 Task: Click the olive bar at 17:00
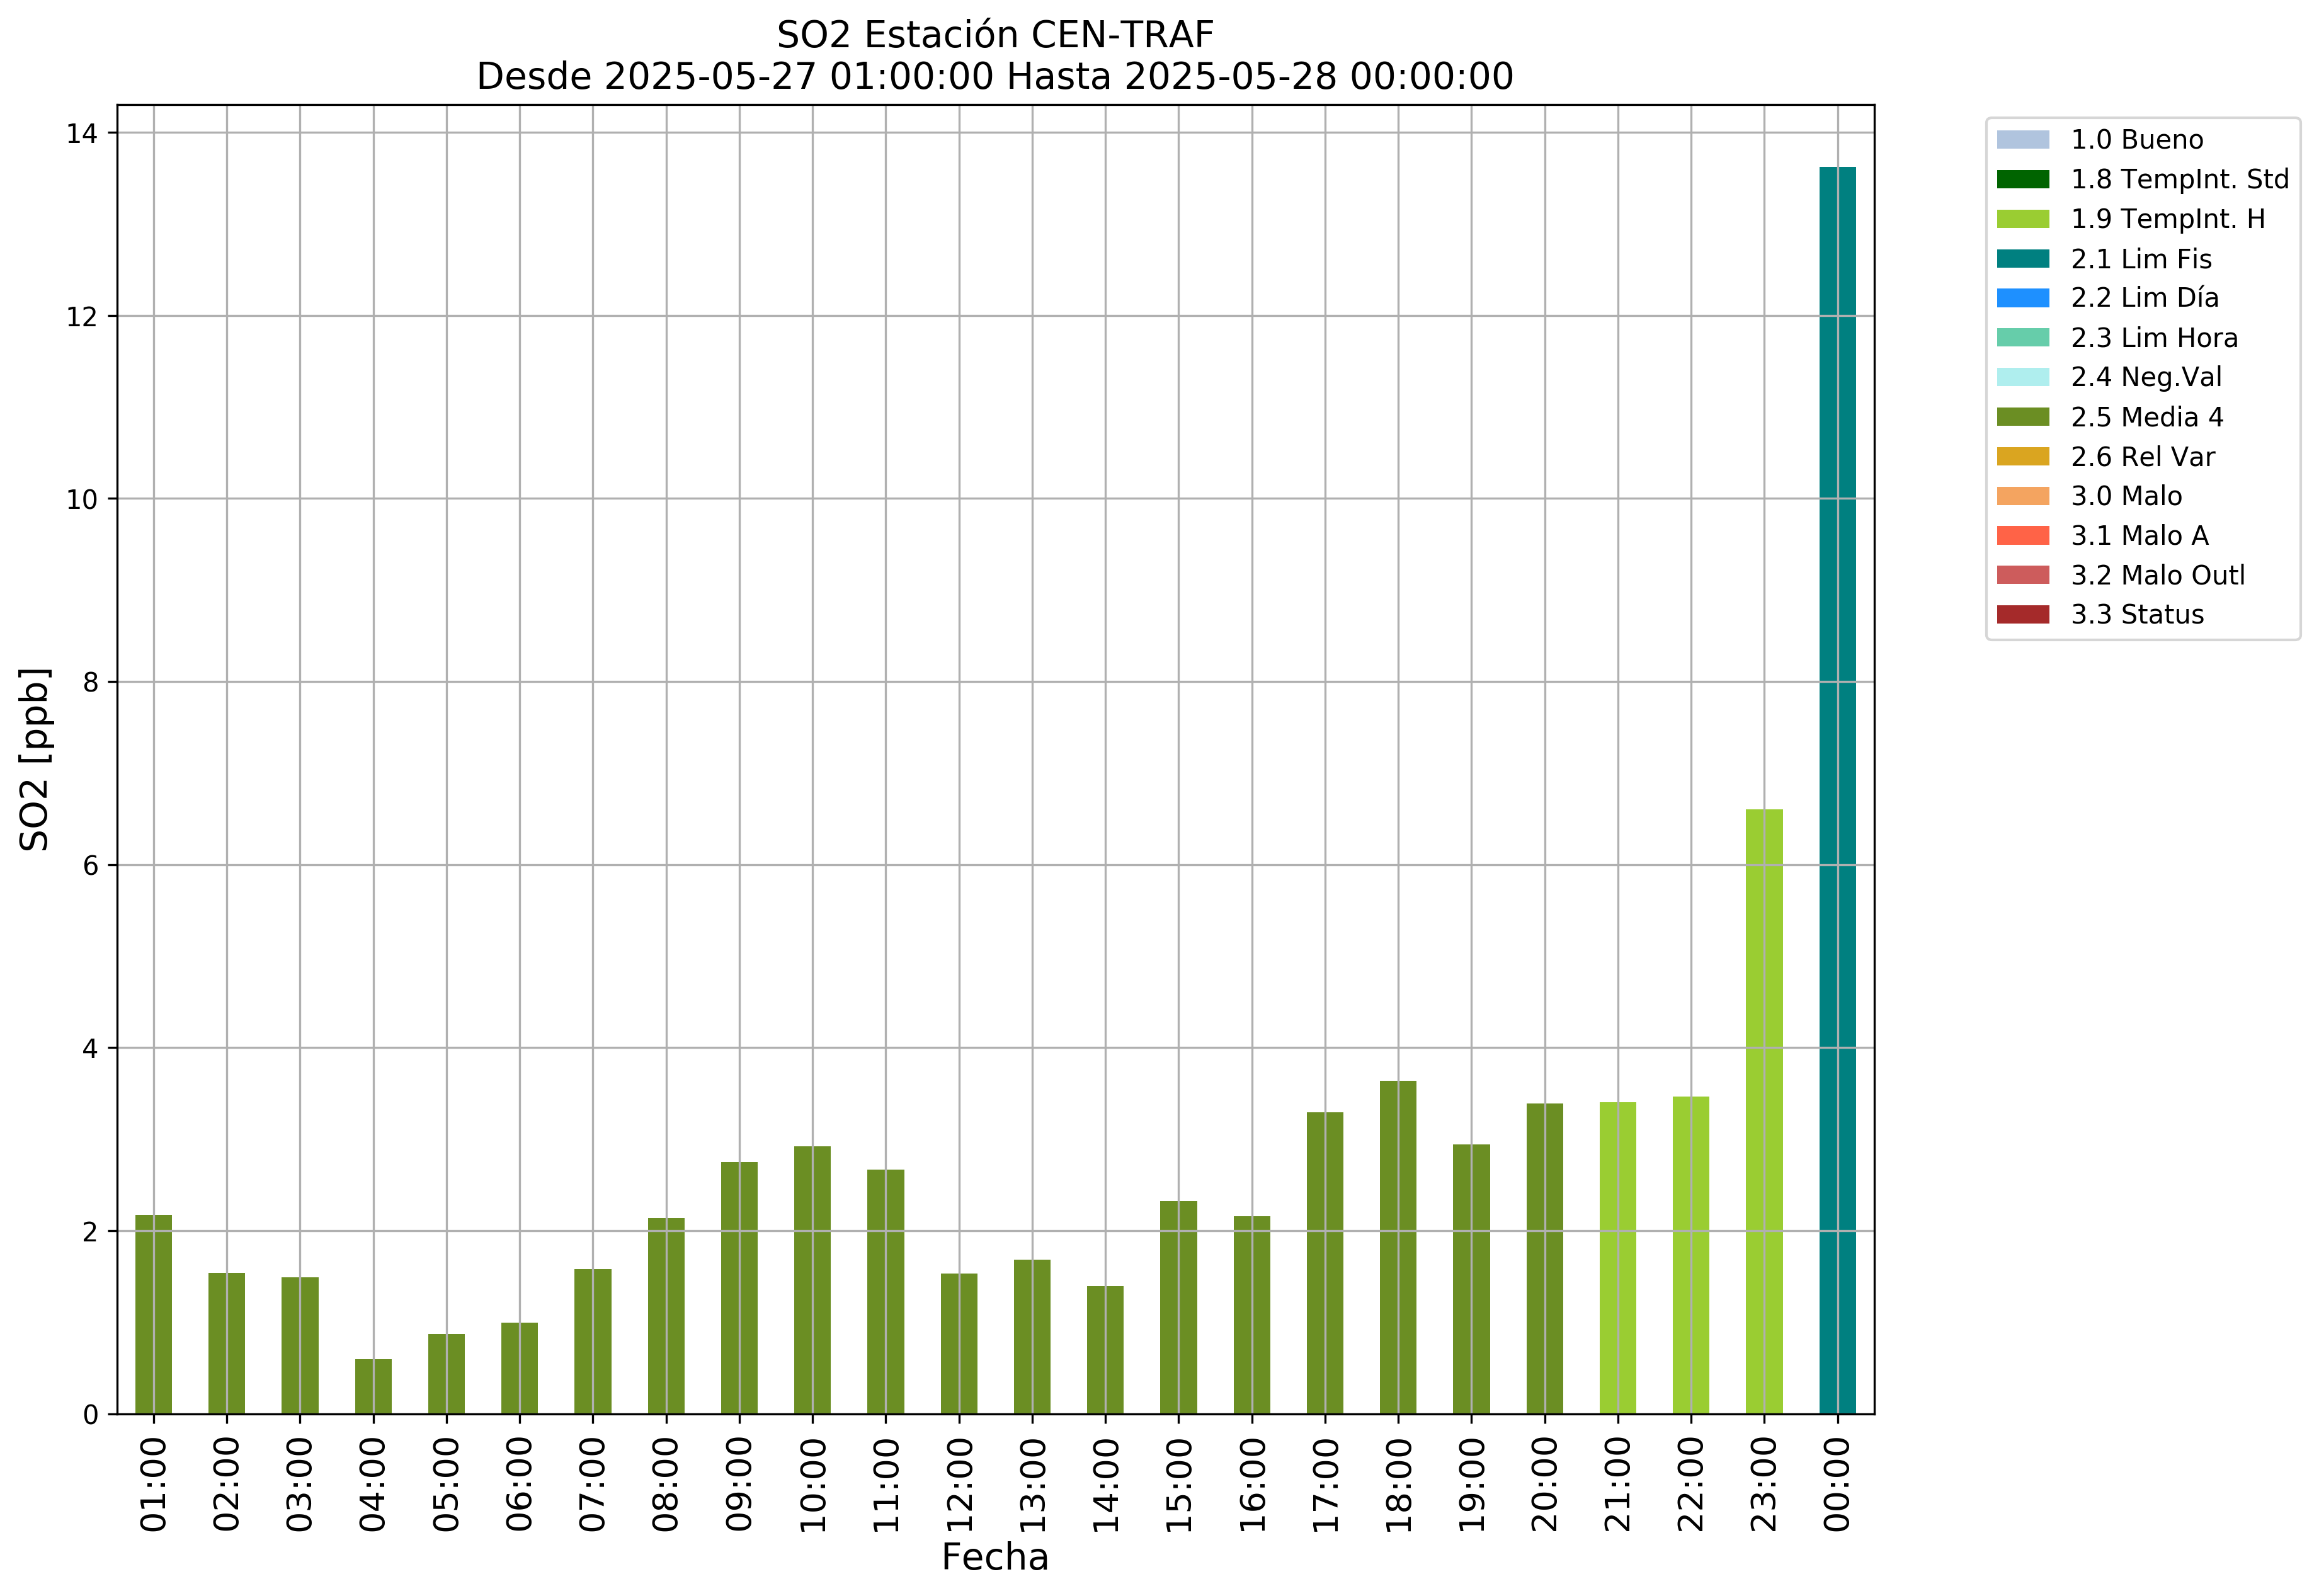(x=1325, y=1263)
